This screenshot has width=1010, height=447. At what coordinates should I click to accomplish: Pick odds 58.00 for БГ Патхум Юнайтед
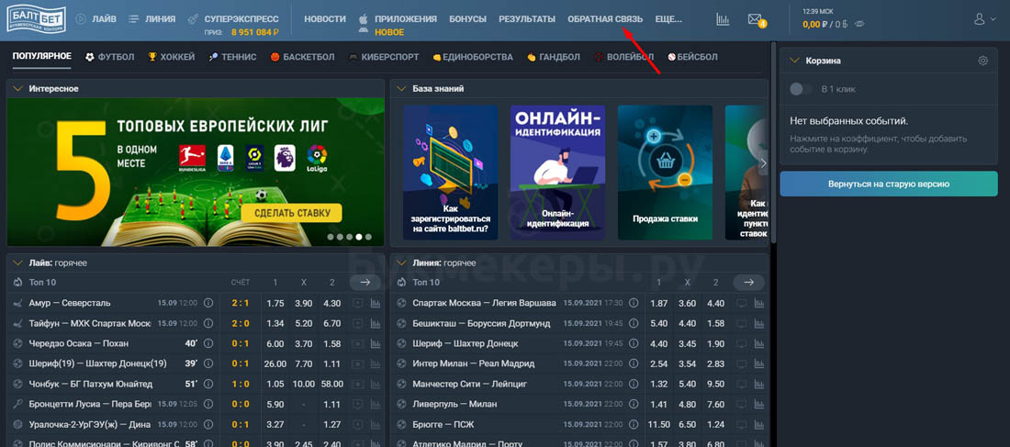coord(331,384)
